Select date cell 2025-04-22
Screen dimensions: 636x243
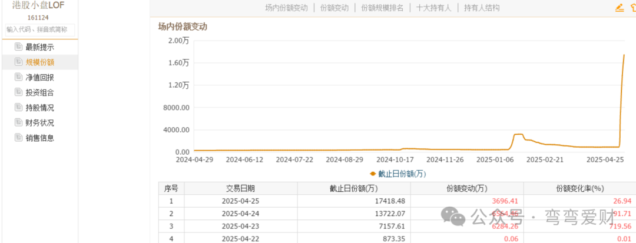[x=240, y=239]
